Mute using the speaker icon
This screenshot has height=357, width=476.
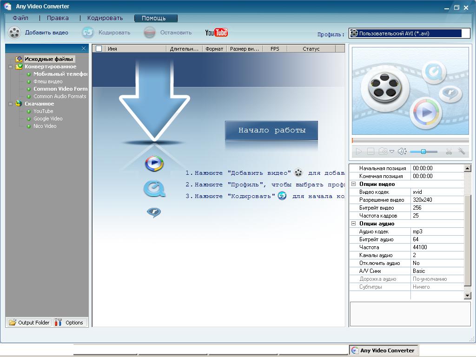402,151
